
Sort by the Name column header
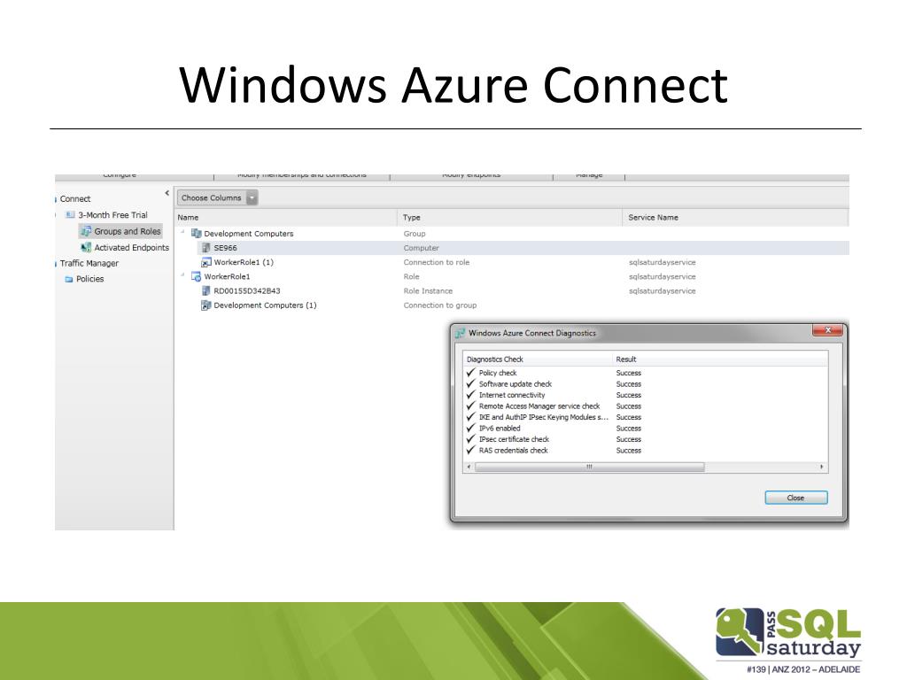point(286,218)
